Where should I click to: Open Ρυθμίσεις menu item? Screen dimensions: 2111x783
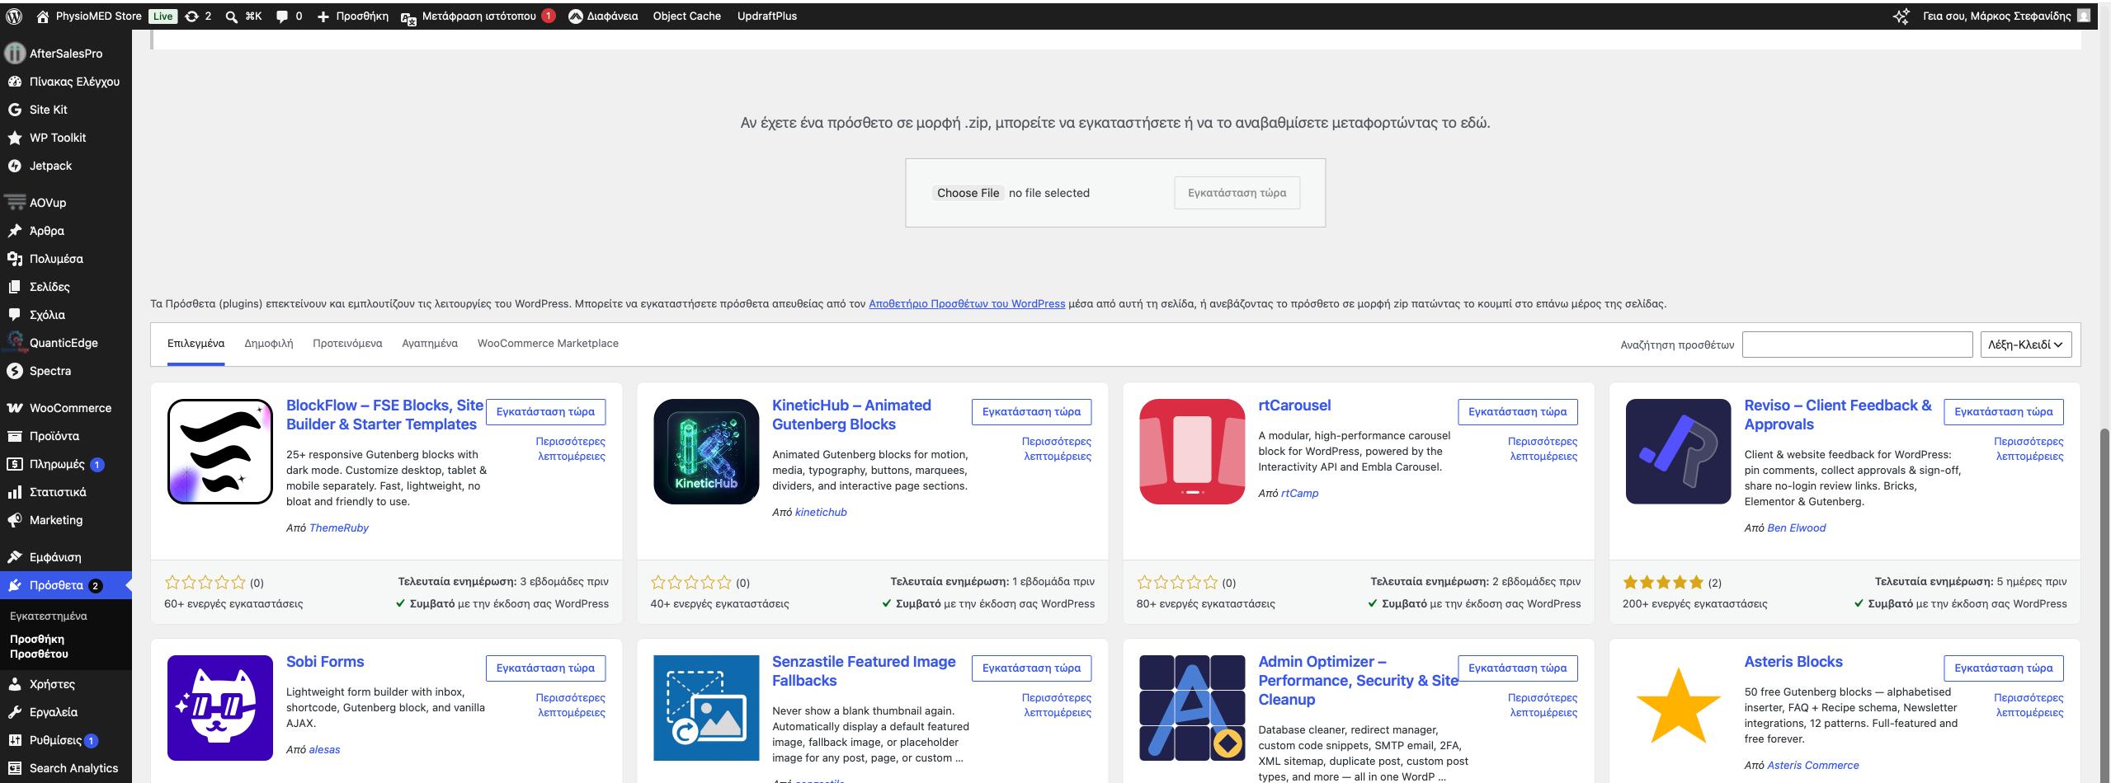[x=66, y=740]
